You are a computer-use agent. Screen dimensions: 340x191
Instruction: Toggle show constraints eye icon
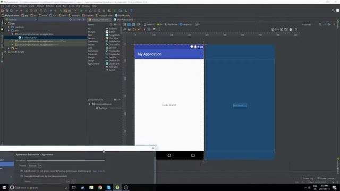click(x=125, y=29)
